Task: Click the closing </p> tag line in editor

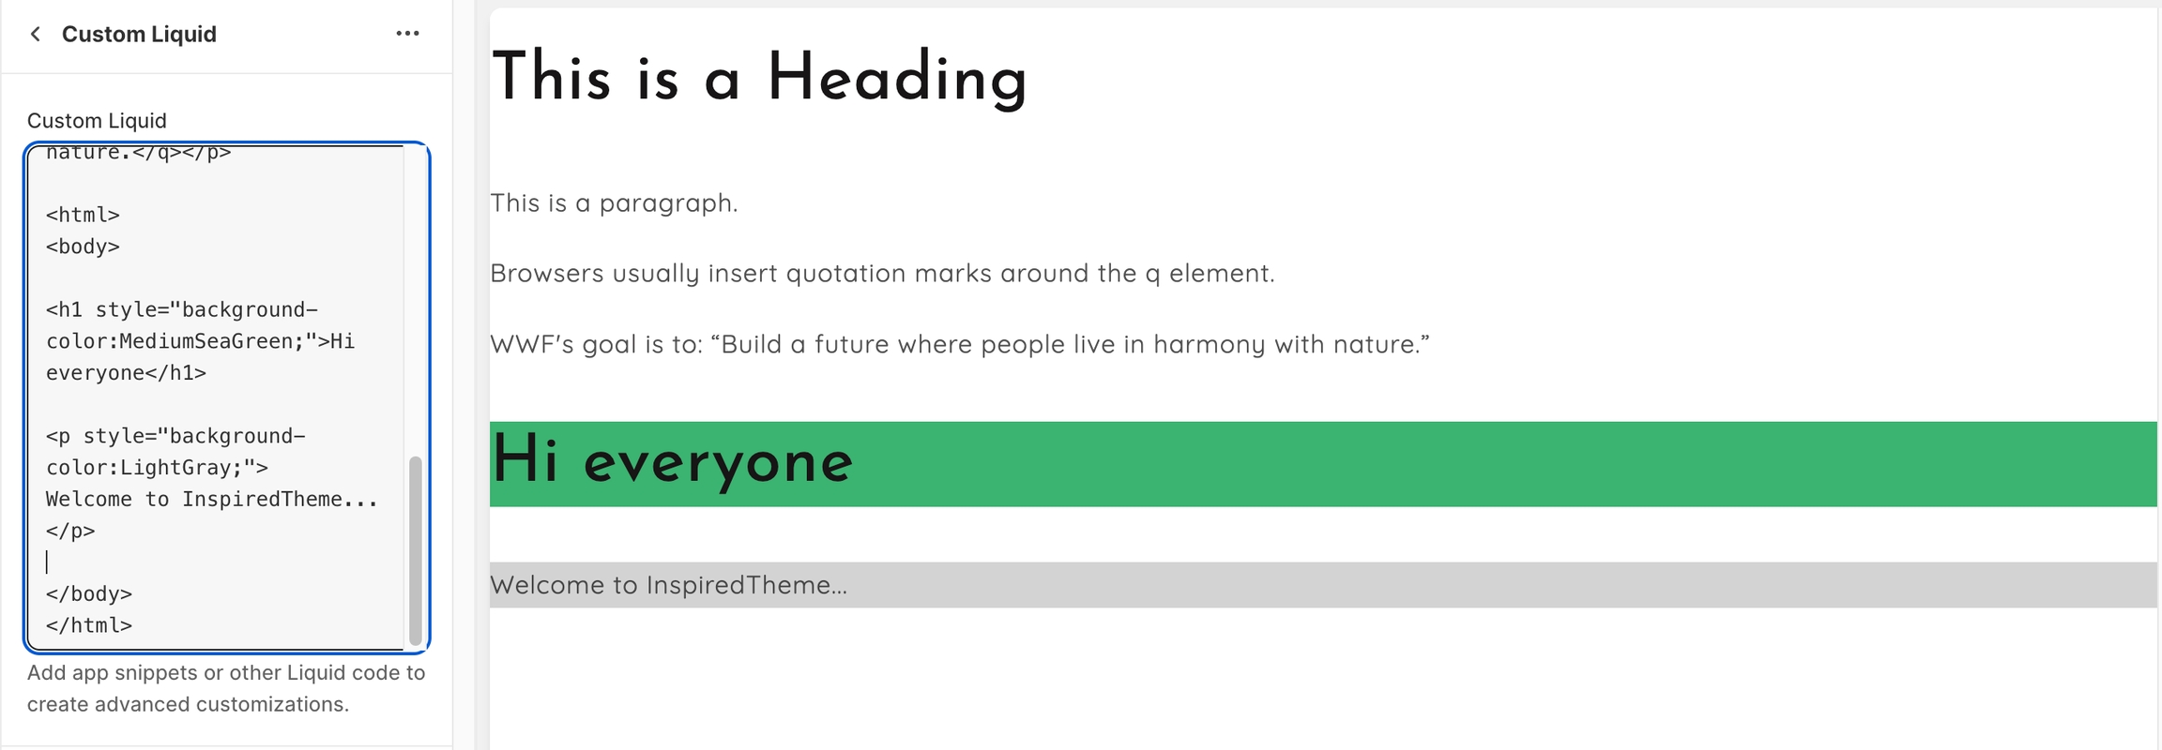Action: pyautogui.click(x=70, y=531)
